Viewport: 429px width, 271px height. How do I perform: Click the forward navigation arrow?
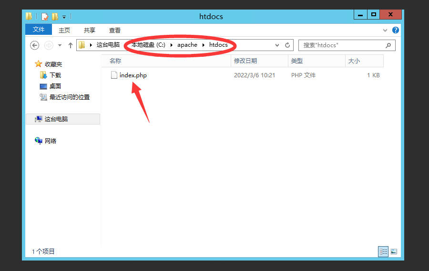[49, 45]
